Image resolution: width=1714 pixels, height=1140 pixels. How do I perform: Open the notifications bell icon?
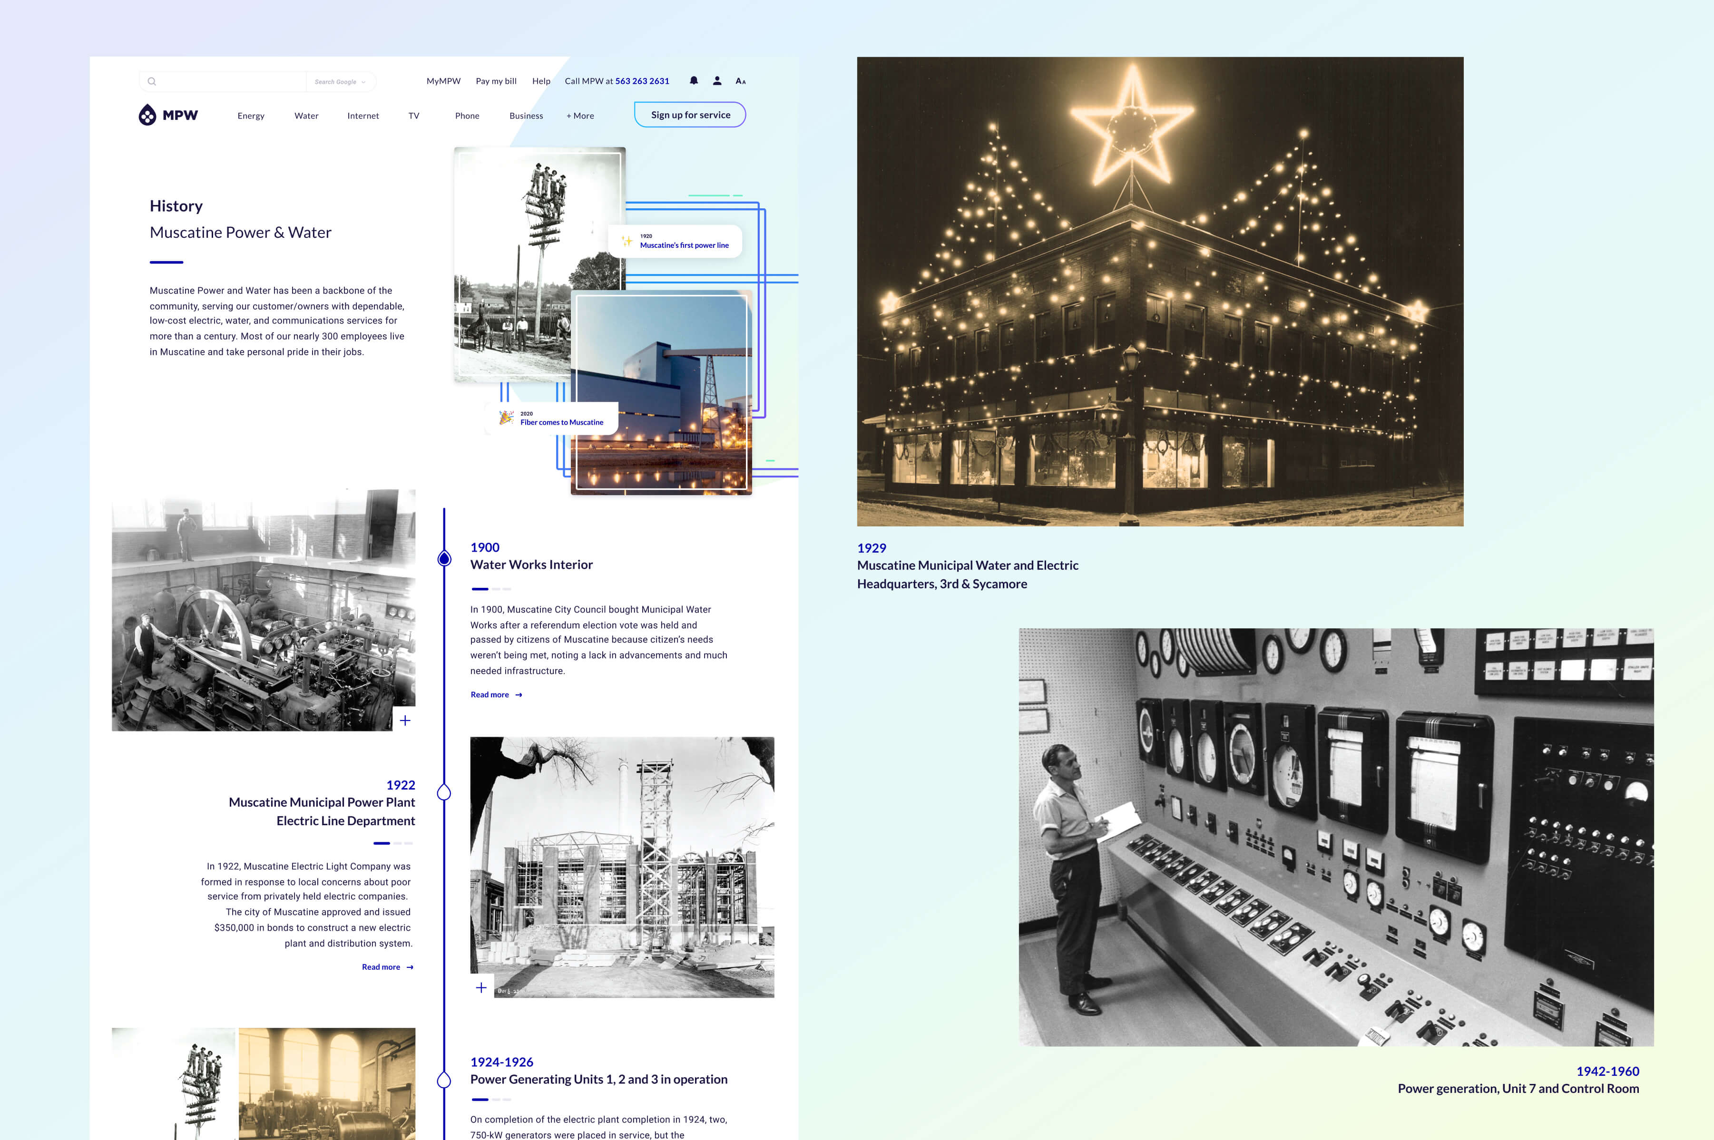tap(694, 81)
